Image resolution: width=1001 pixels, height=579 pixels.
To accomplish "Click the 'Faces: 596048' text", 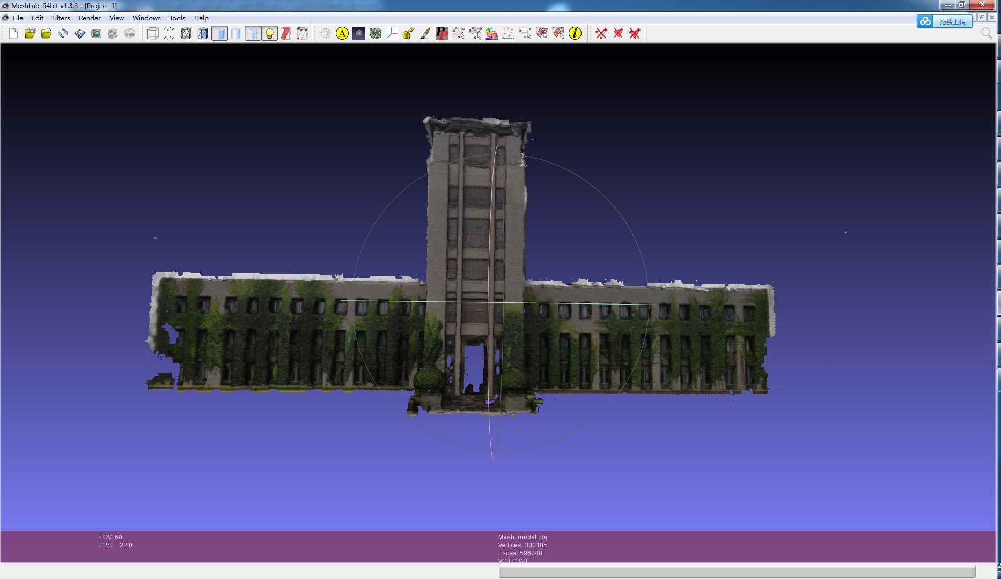I will [520, 553].
